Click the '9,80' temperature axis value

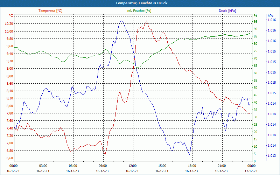(10, 39)
